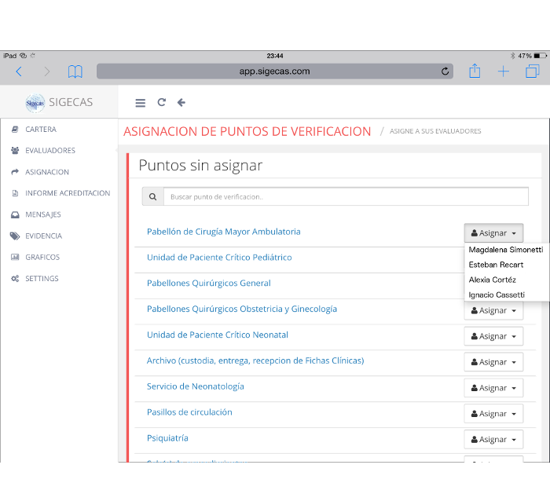Expand Asignar dropdown for Servicio de Neonatología
Image resolution: width=550 pixels, height=483 pixels.
tap(493, 388)
